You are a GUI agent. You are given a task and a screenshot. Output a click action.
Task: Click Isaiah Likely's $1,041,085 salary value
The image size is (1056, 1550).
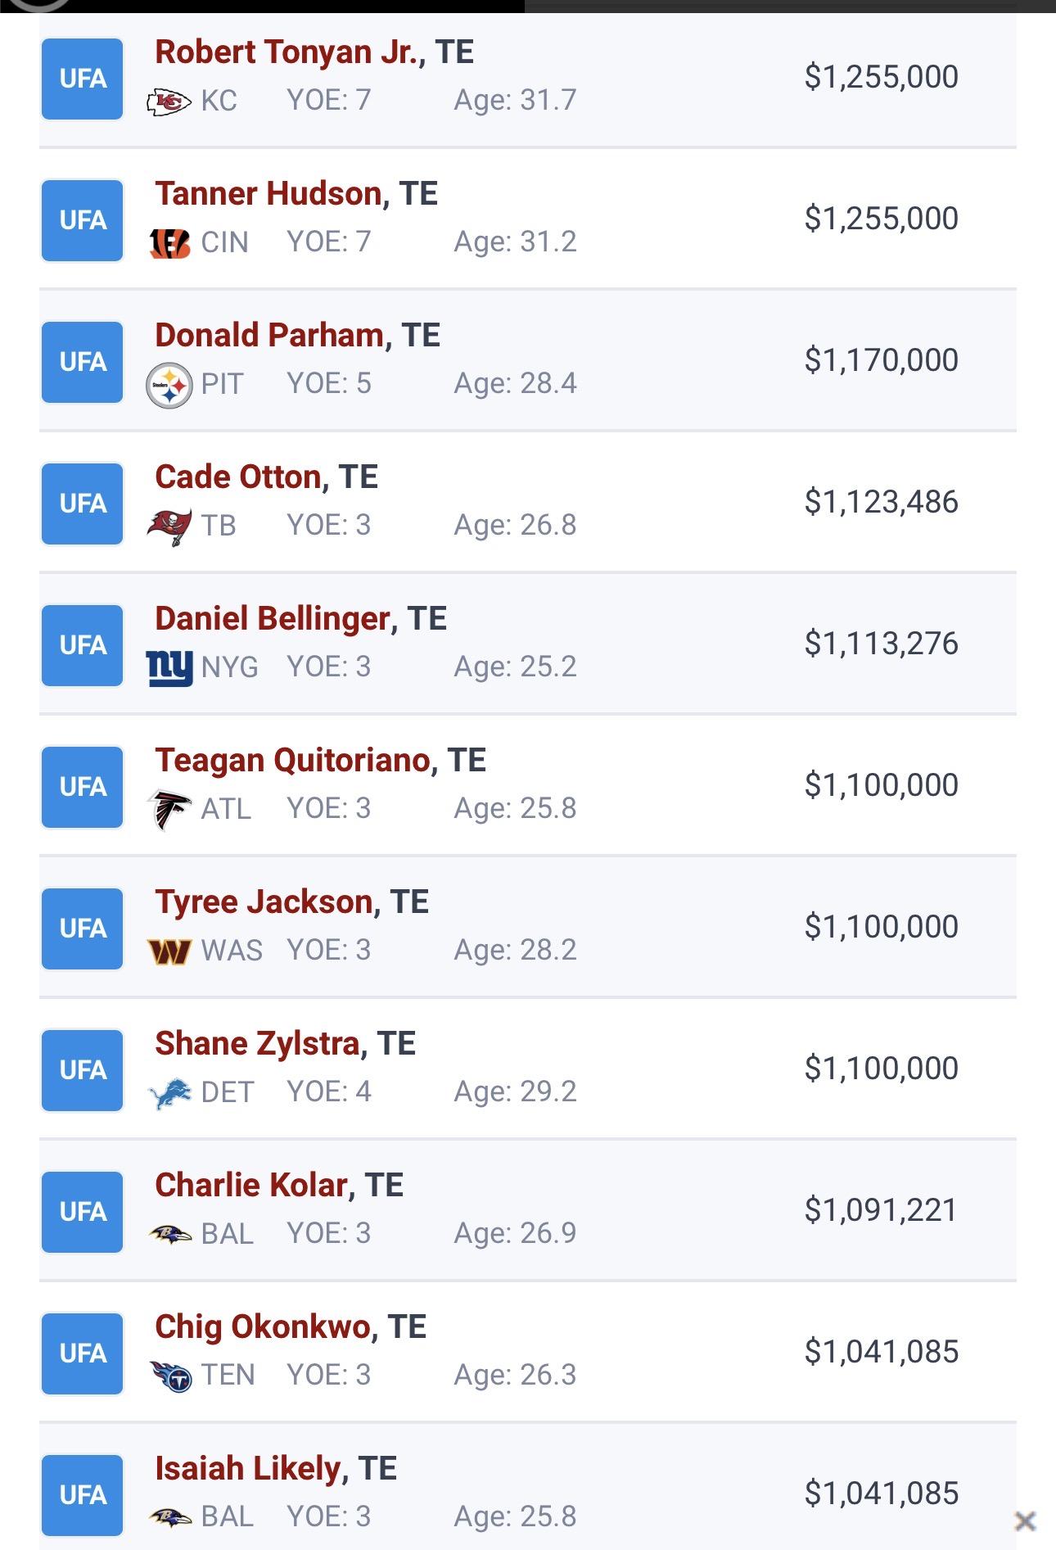(881, 1494)
